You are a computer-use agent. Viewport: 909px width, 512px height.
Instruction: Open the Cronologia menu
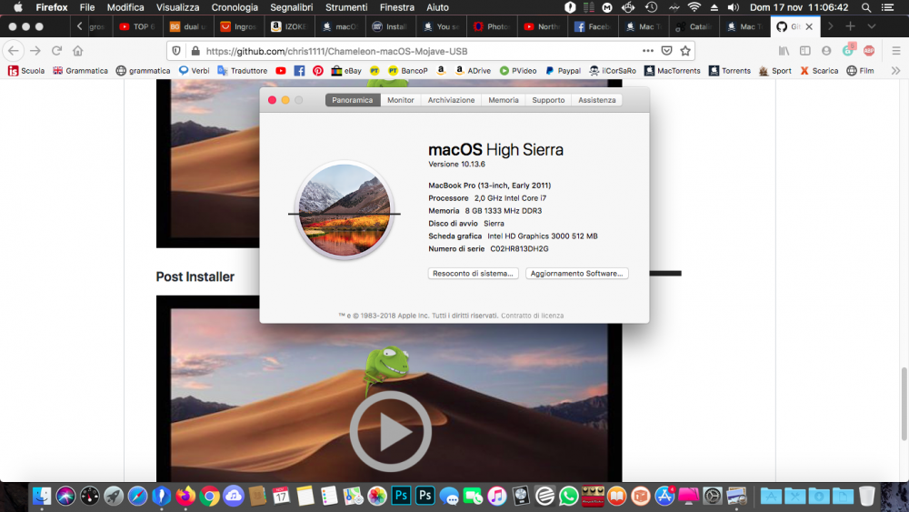tap(235, 7)
